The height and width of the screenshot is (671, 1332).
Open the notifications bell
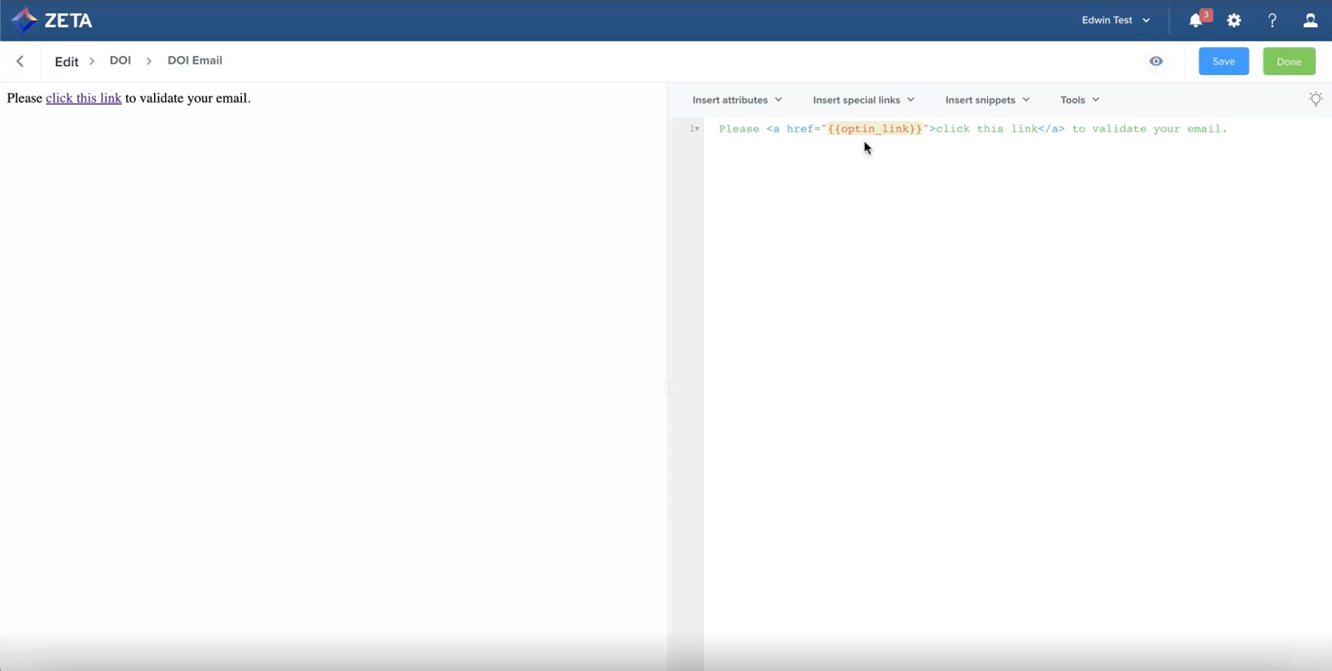click(1195, 21)
